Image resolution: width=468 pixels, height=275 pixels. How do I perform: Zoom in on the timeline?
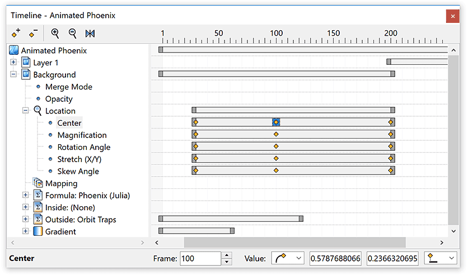coord(55,34)
